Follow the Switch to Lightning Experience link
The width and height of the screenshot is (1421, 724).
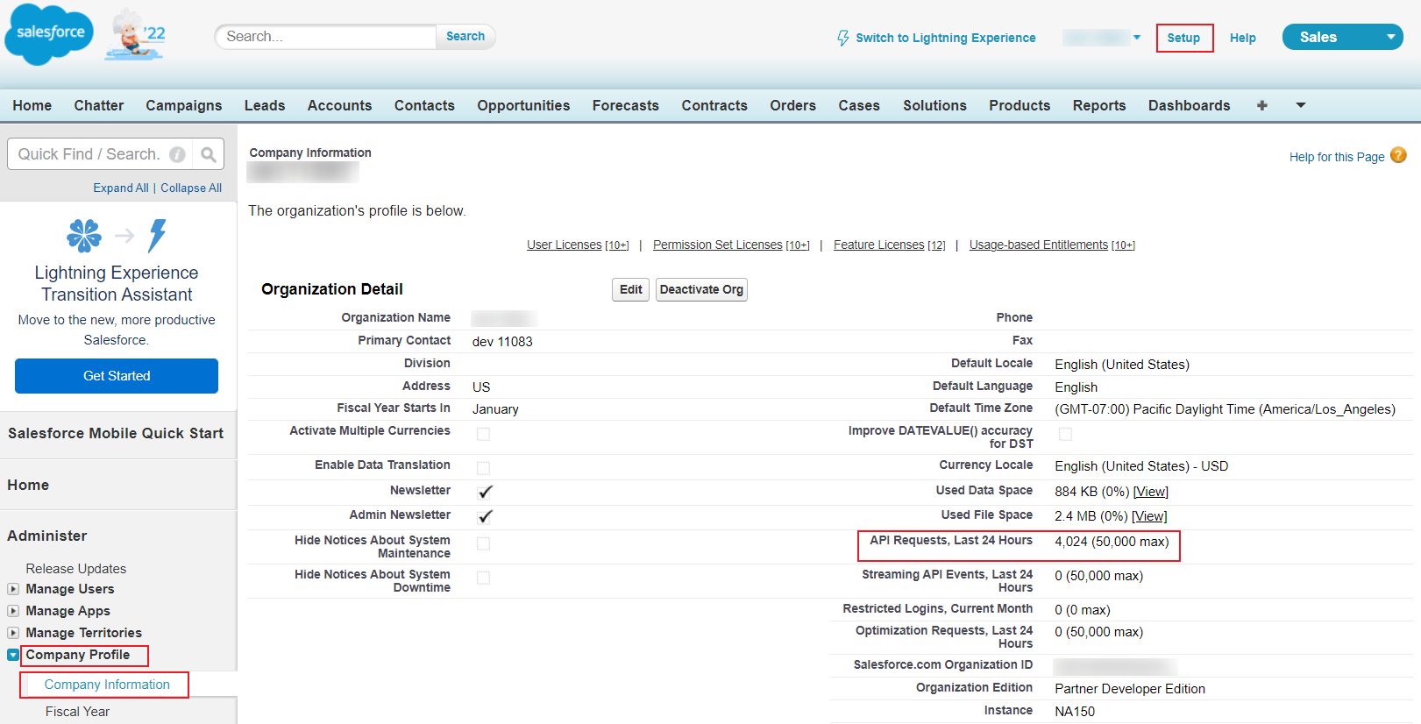tap(945, 38)
